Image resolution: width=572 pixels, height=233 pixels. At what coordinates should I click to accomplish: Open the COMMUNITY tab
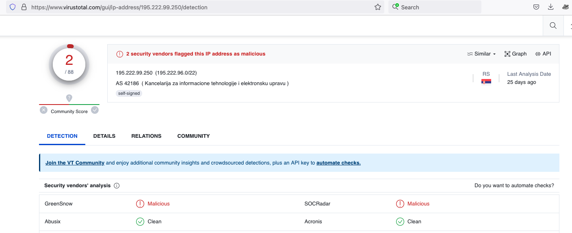tap(193, 136)
